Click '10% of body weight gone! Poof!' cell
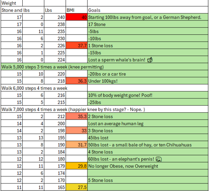Screen dimensions: 209x191 coord(148,95)
